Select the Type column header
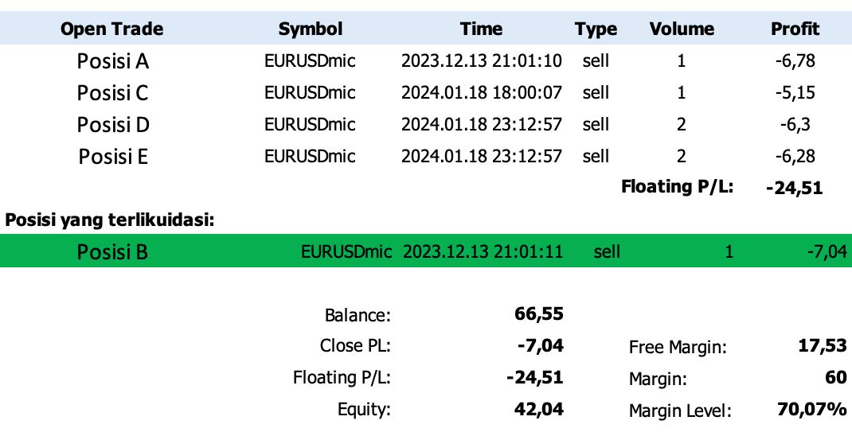Viewport: 852px width, 436px height. coord(596,29)
